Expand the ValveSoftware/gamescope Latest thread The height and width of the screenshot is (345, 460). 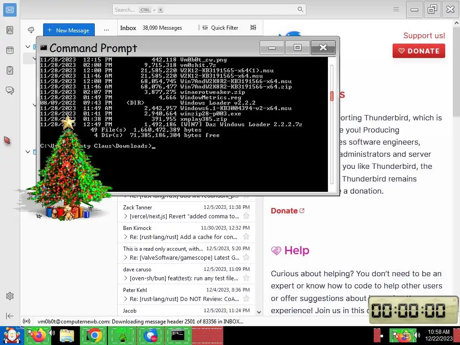[x=126, y=257]
